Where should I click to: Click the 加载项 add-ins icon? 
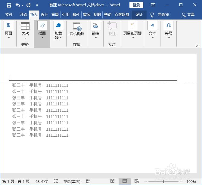click(58, 25)
